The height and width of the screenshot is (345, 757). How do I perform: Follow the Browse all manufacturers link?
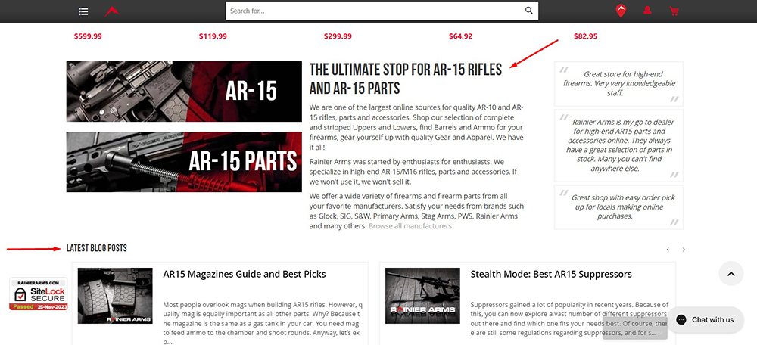(x=411, y=226)
